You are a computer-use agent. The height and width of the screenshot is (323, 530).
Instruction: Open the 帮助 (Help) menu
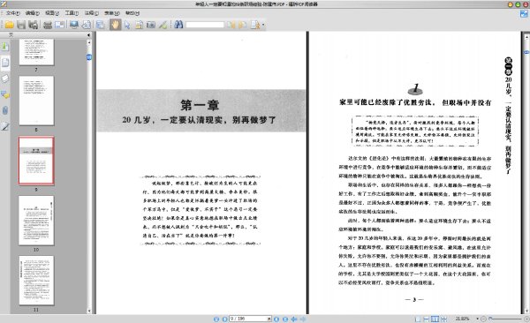pyautogui.click(x=132, y=13)
